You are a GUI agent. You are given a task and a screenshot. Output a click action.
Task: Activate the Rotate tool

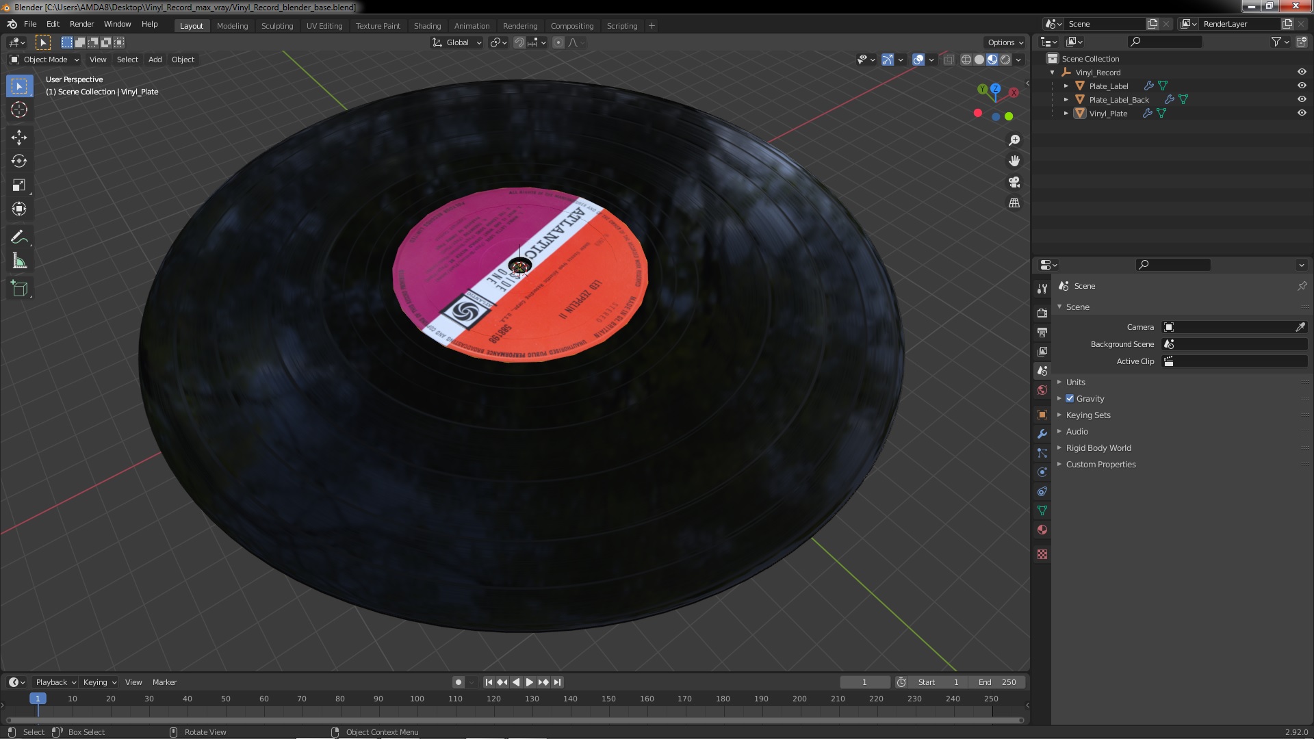(x=19, y=161)
